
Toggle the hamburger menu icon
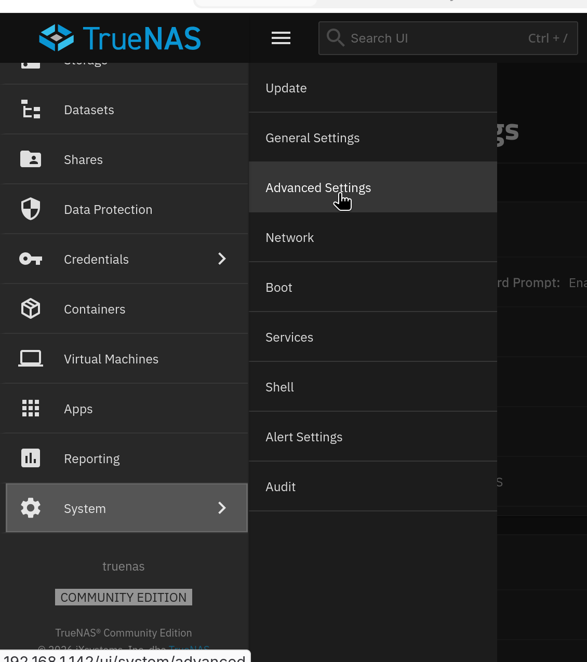tap(281, 38)
